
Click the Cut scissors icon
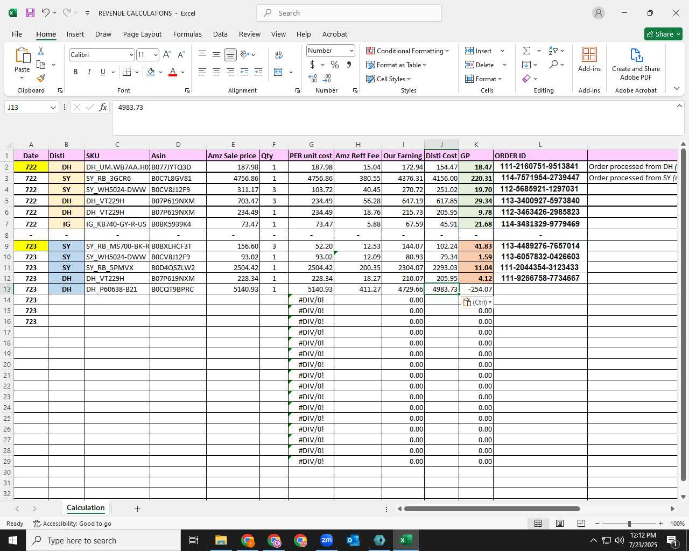click(x=41, y=51)
